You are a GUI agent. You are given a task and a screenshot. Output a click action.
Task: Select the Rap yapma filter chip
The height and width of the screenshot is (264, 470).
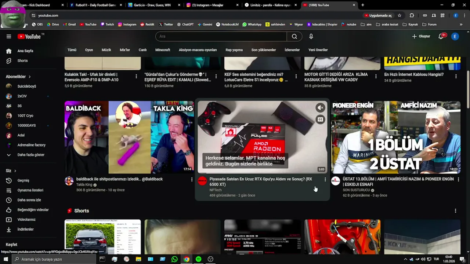pos(234,50)
